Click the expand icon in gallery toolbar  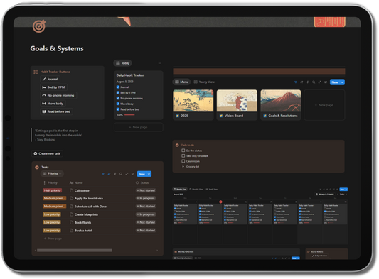(319, 82)
